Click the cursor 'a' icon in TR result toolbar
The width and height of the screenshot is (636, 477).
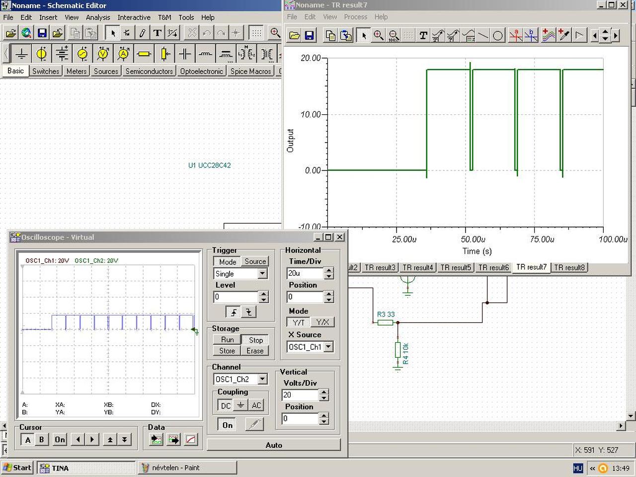(x=516, y=35)
